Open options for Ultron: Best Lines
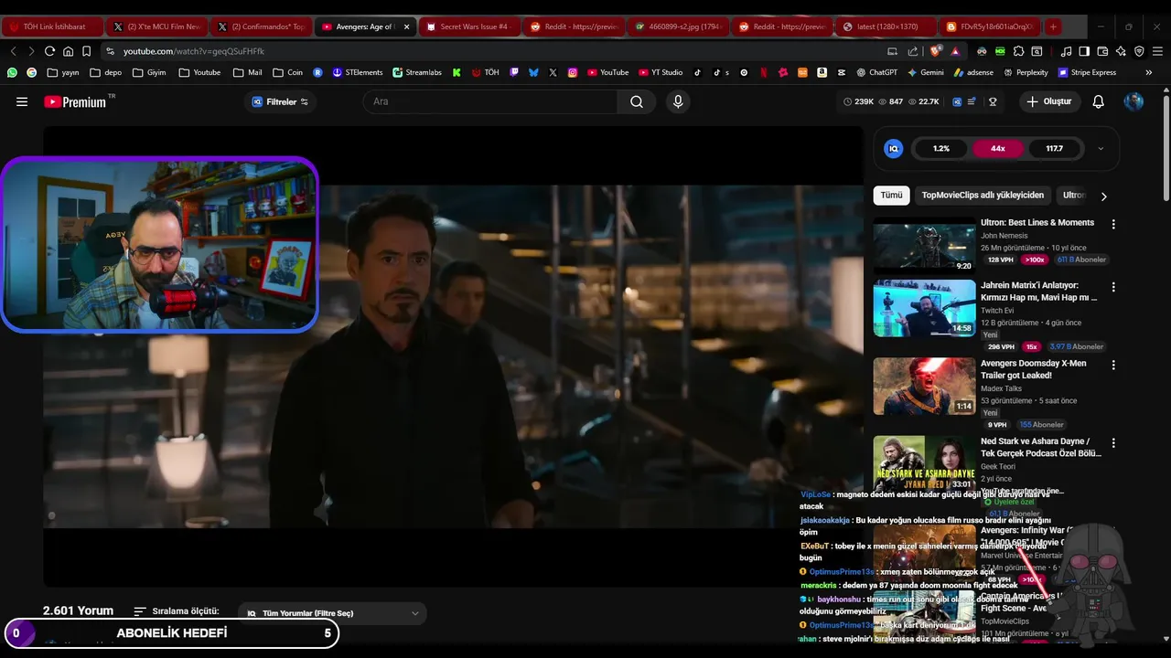 pyautogui.click(x=1113, y=224)
